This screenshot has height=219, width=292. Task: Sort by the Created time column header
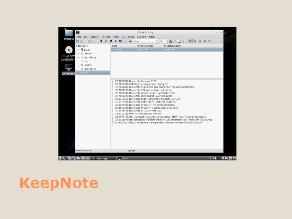150,46
